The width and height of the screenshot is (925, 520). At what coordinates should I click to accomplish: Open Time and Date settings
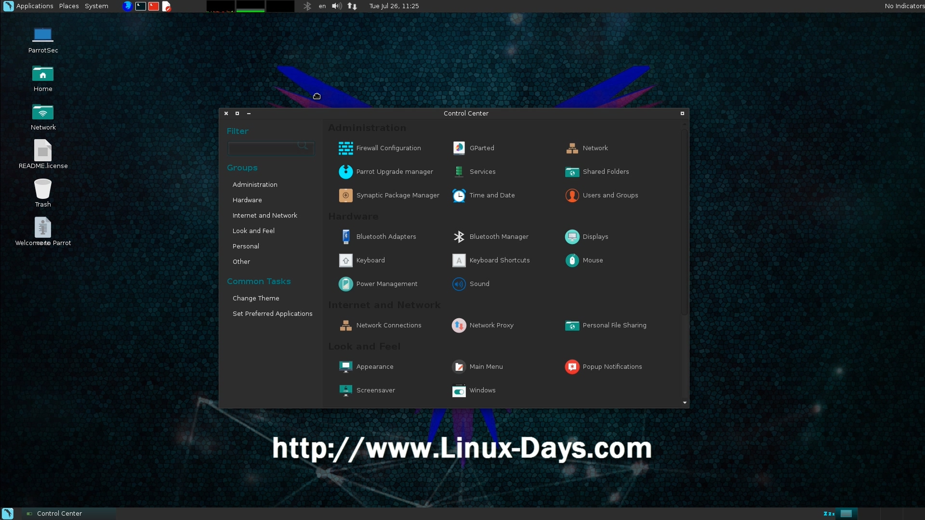click(483, 195)
